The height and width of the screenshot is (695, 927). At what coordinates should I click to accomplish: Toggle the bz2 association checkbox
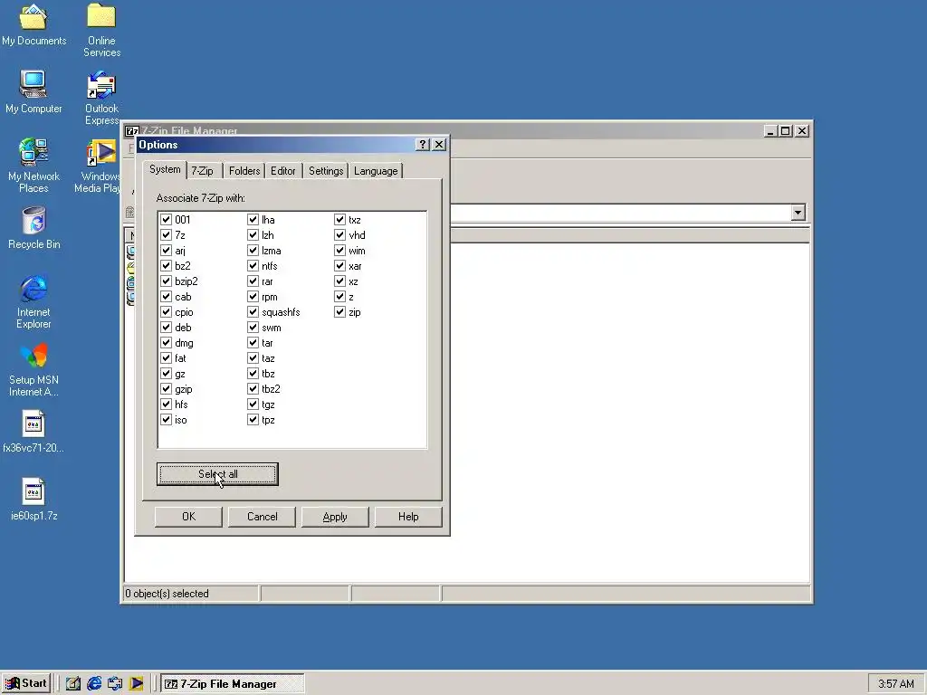click(167, 265)
